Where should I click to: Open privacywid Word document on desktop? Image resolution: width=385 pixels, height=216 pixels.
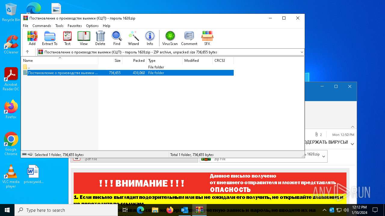point(33,174)
